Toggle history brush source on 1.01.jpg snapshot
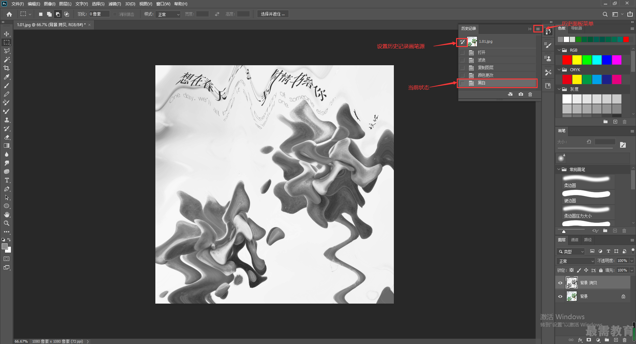 [462, 42]
